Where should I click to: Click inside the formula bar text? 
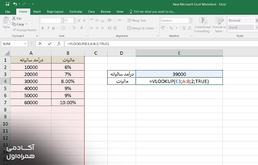[x=88, y=44]
